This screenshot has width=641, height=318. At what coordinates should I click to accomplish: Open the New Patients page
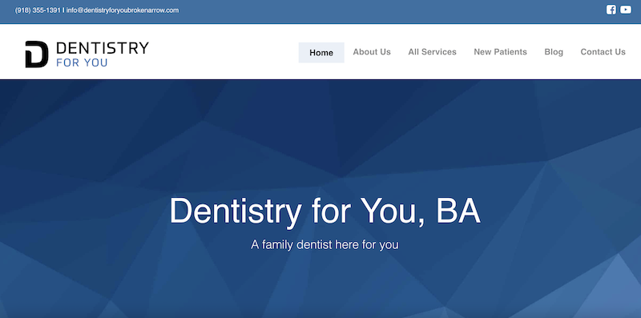(500, 52)
